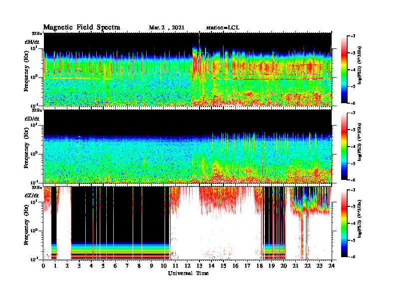This screenshot has width=395, height=305.
Task: Click the log(PSD) label of the top color bar
Action: [x=359, y=65]
